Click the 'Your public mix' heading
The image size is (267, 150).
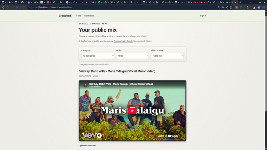click(x=98, y=30)
